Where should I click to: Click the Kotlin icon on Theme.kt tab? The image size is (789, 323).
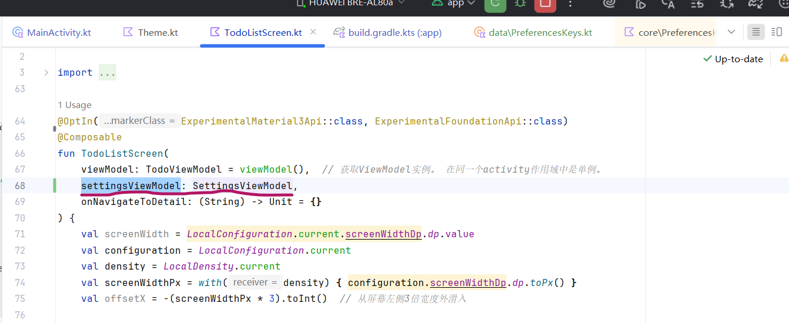point(128,32)
